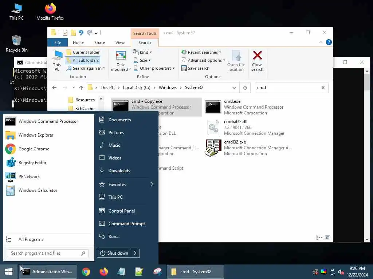Screen dimensions: 373x279
Task: Clear the cmd search box
Action: click(x=323, y=88)
